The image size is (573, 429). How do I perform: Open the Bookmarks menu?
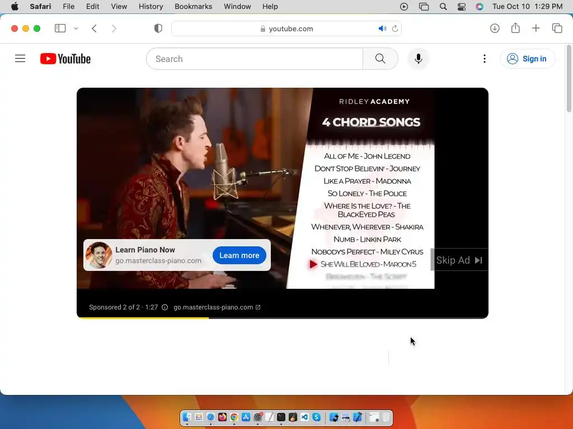pyautogui.click(x=193, y=6)
